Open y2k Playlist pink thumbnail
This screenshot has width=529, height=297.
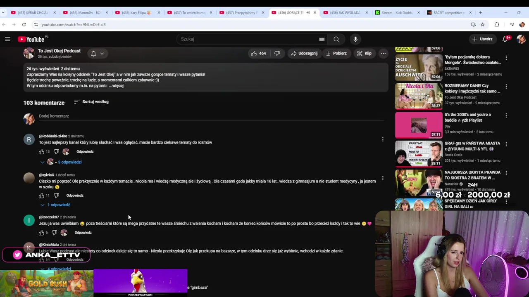click(418, 125)
